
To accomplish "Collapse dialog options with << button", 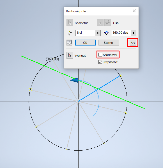I will [133, 42].
